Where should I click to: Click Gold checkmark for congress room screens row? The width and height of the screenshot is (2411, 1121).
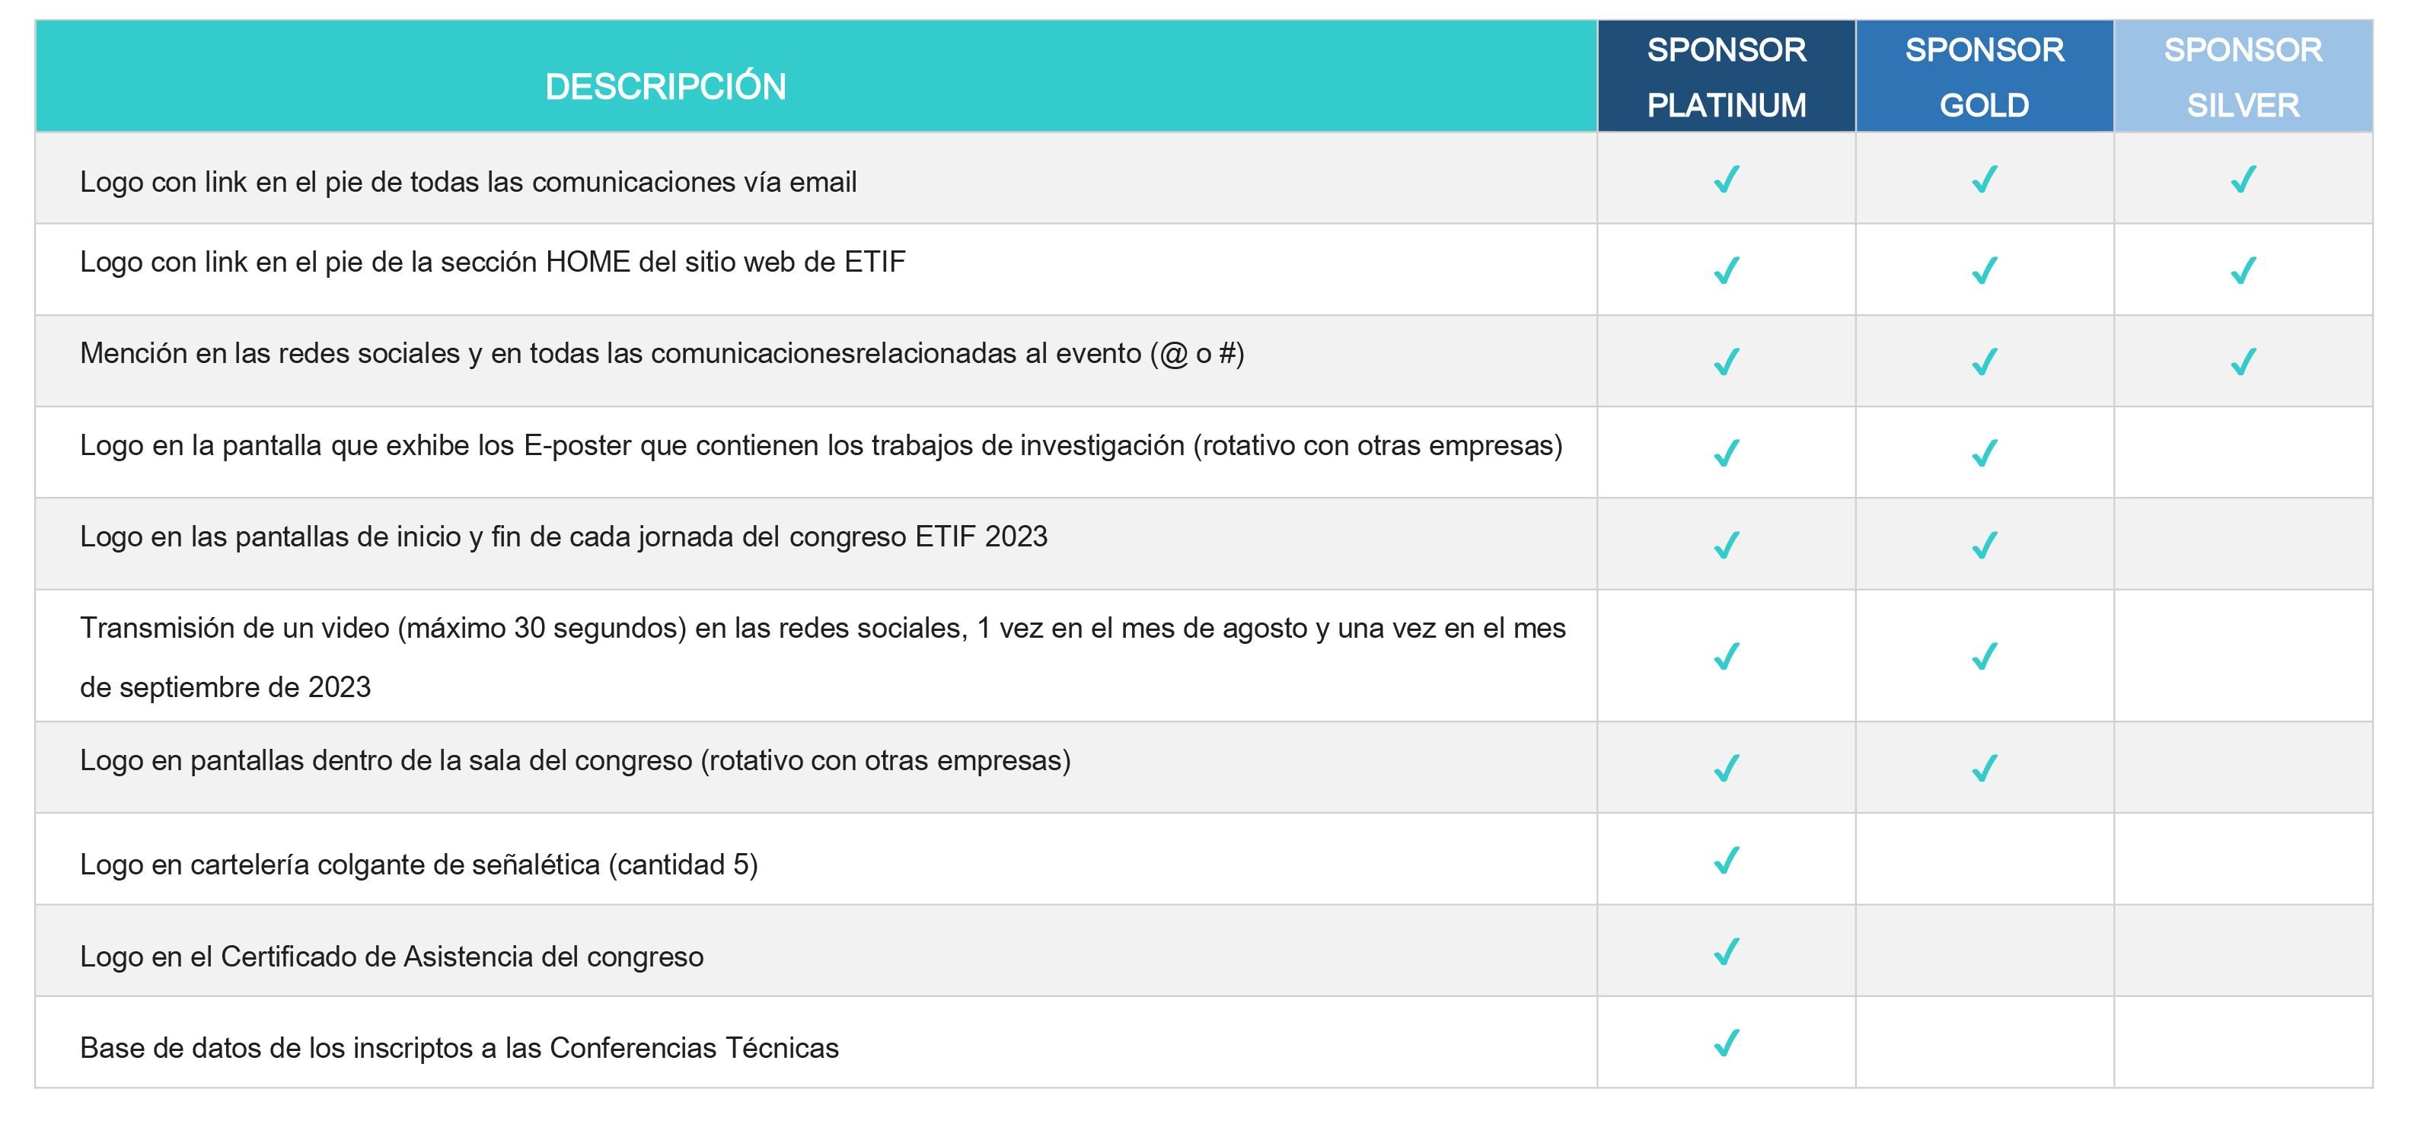[x=1984, y=768]
